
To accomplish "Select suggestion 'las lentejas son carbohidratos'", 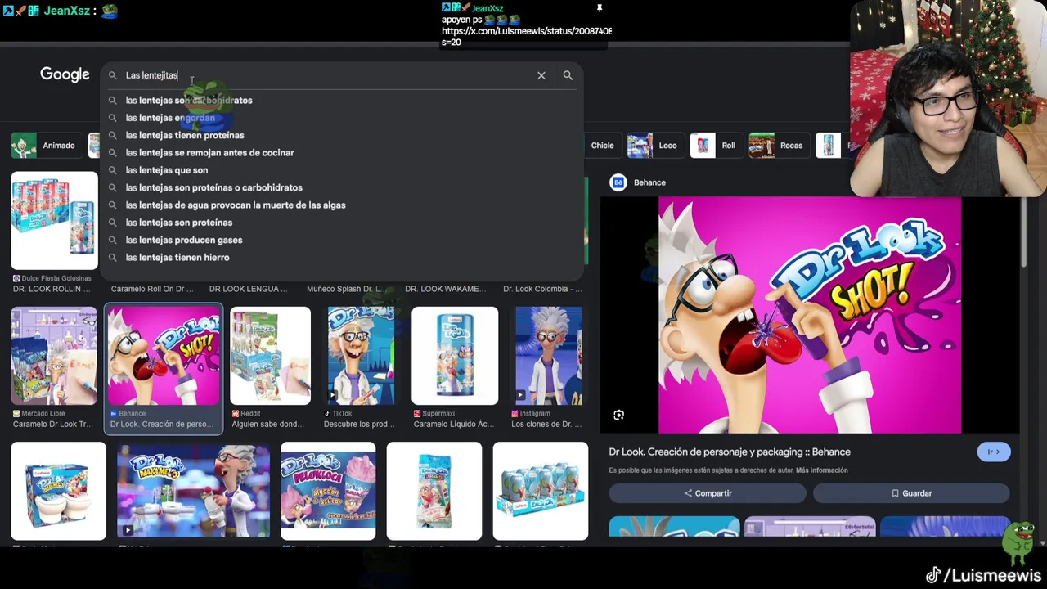I will pos(342,100).
